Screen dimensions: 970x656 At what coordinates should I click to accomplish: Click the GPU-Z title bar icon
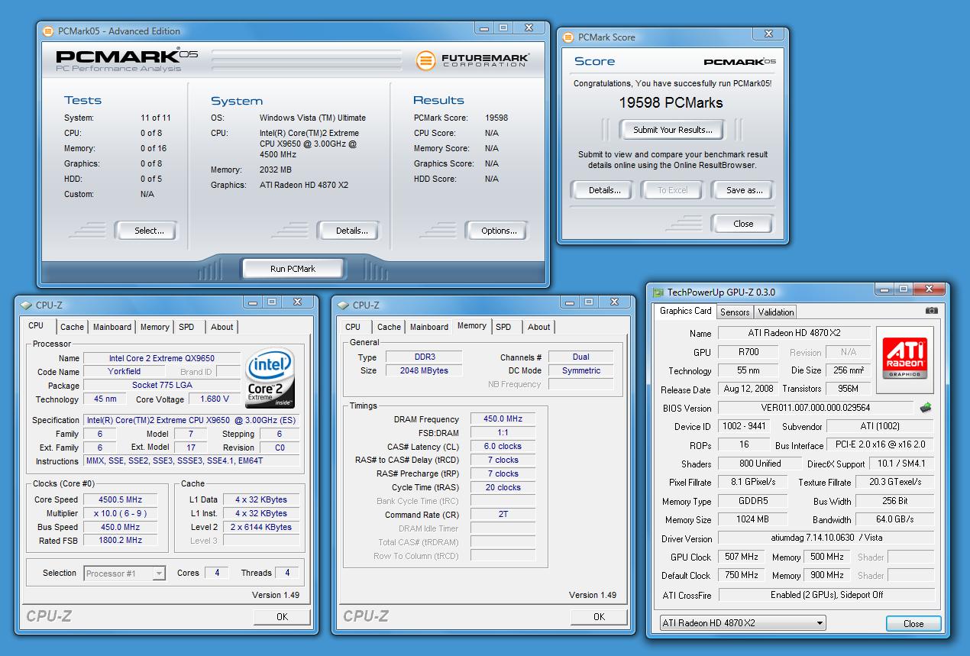point(658,292)
